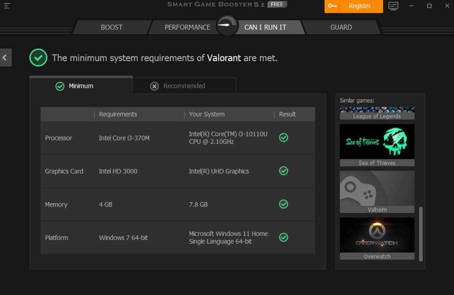This screenshot has height=295, width=454.
Task: Click the Intel(R) UHD Graphics value
Action: pos(219,171)
